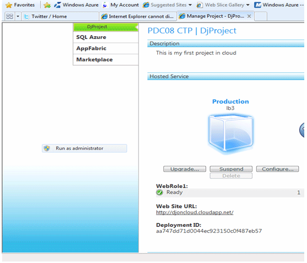Click the "This is my first project in cloud" text

pyautogui.click(x=196, y=53)
